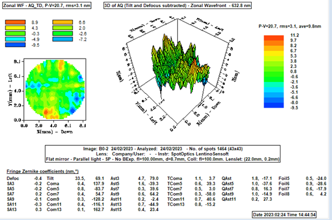The image size is (332, 220).
Task: Click the 'Fringe Zernike coefficients' heading
Action: pyautogui.click(x=43, y=172)
